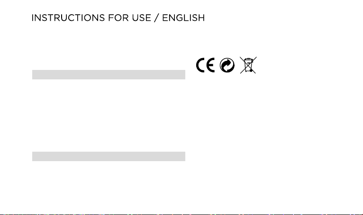Click the word INSTRUCTIONS in the heading
This screenshot has width=363, height=215.
[x=68, y=18]
